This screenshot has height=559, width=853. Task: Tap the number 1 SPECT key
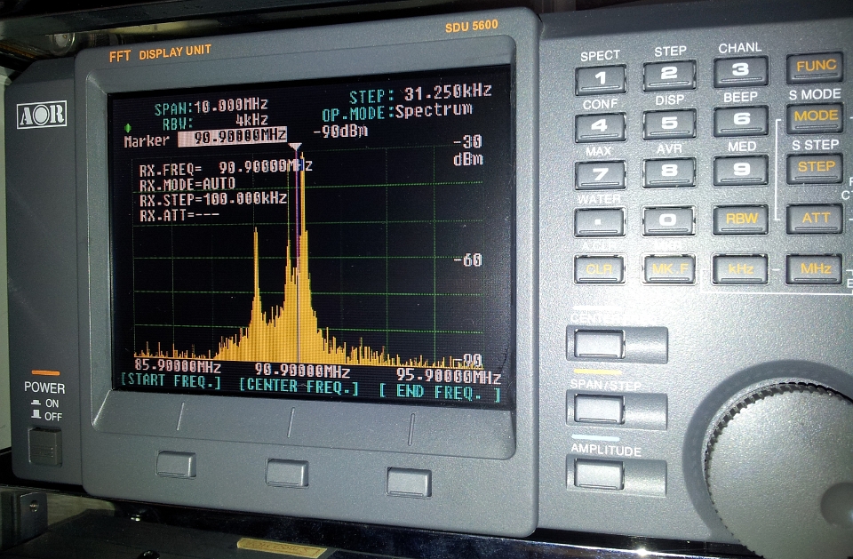[x=601, y=79]
